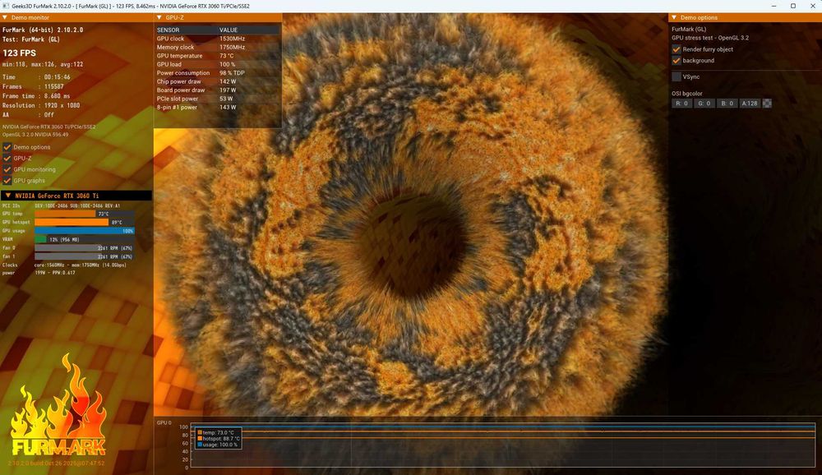Select the 8-pin #1 power label
822x475 pixels.
(x=177, y=107)
